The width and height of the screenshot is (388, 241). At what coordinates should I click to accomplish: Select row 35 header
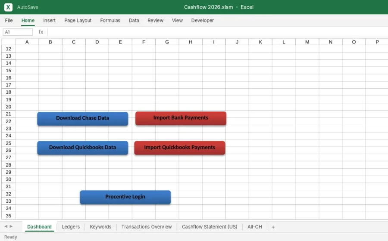(x=9, y=216)
